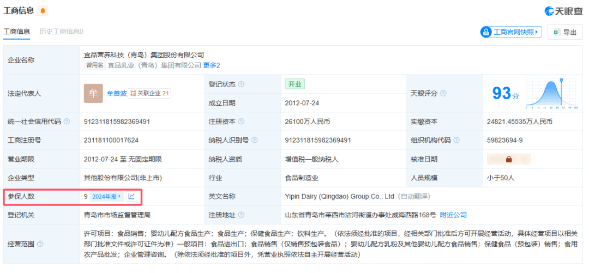Image resolution: width=589 pixels, height=273 pixels.
Task: Click help icon beside 统一社会信用代码
Action: click(x=67, y=122)
